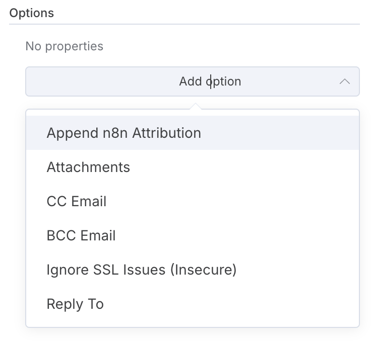Click the No properties text
The height and width of the screenshot is (343, 371).
point(64,46)
